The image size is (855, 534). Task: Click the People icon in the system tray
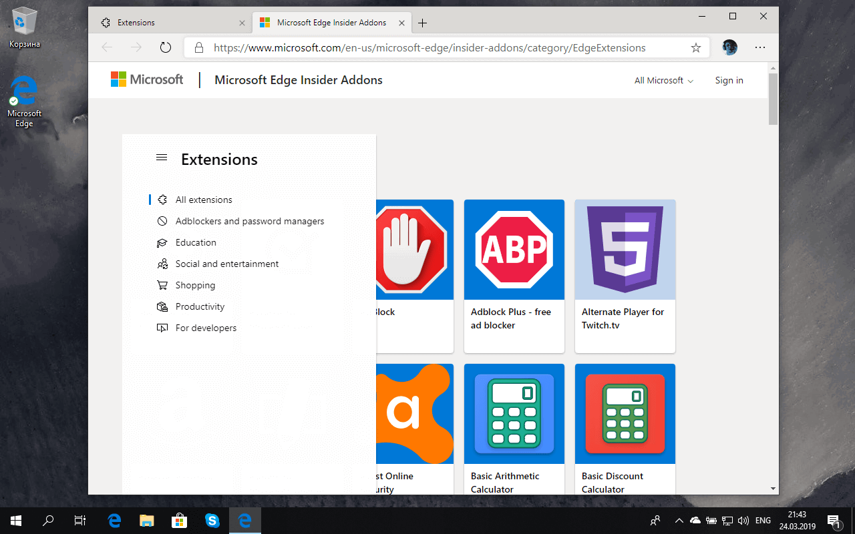pos(655,521)
